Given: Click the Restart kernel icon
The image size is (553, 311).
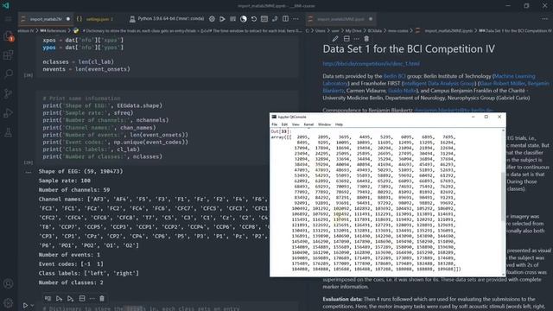Looking at the screenshot, I should click(x=253, y=19).
